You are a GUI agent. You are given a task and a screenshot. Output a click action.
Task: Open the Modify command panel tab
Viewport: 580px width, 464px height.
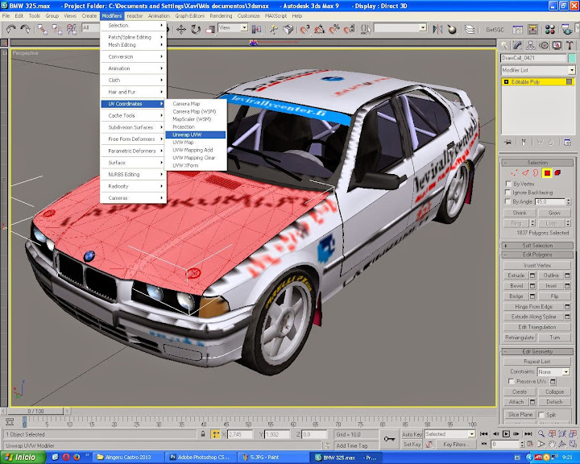(x=517, y=45)
